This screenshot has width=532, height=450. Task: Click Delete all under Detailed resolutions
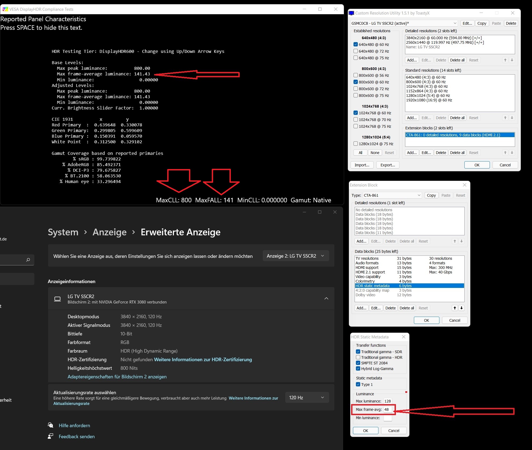pos(457,60)
